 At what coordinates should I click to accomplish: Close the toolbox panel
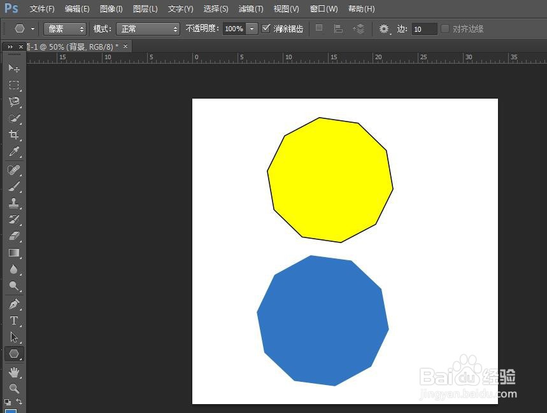(21, 46)
